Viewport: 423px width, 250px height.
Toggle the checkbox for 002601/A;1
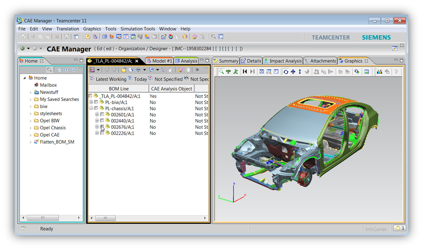point(102,115)
